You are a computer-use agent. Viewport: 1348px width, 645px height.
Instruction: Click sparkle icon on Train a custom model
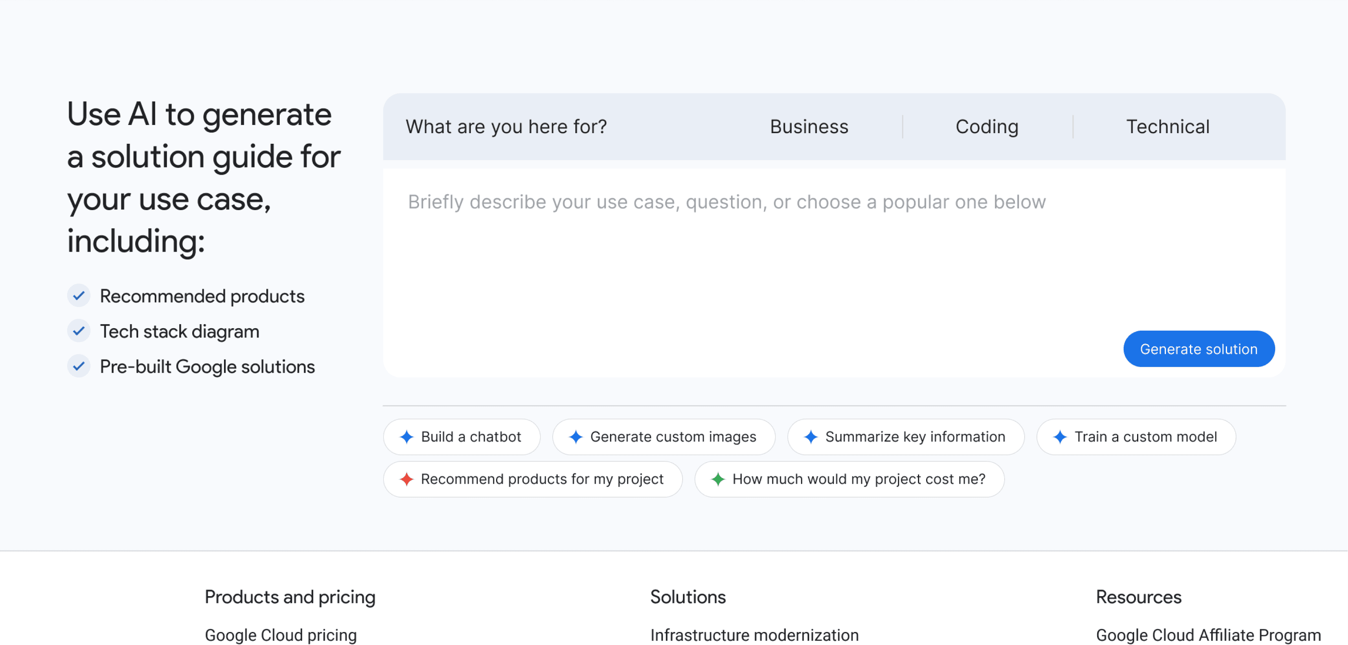pos(1060,437)
